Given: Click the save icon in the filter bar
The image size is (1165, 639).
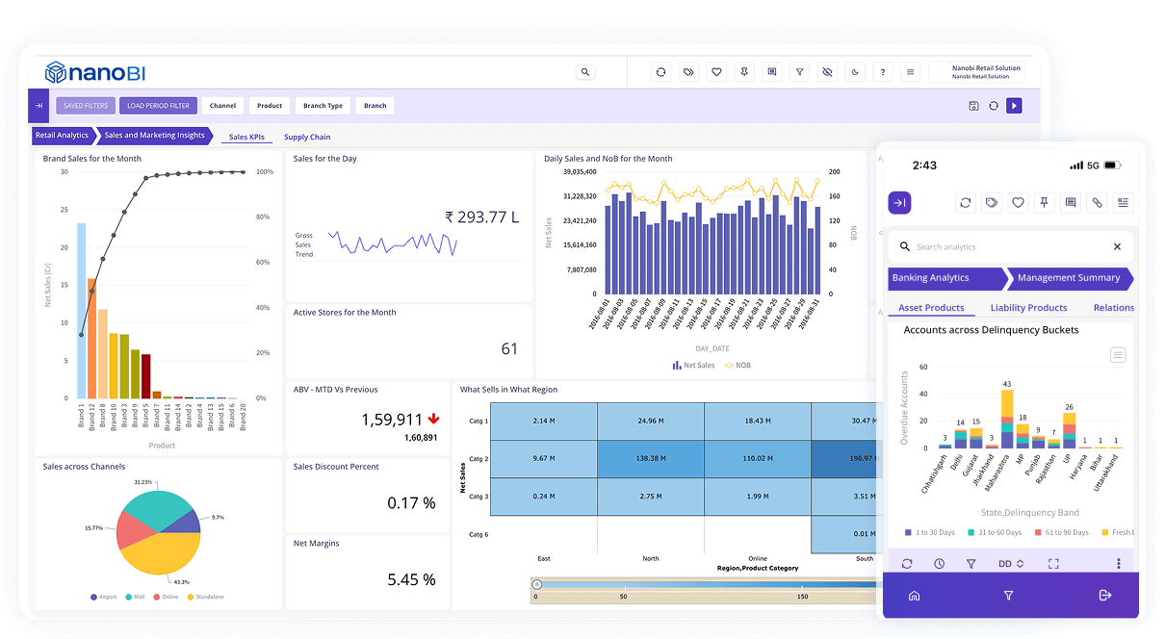Looking at the screenshot, I should point(974,106).
